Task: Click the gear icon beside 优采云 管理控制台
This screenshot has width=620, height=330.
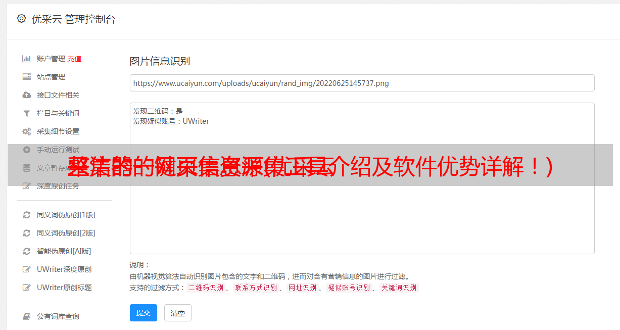Action: tap(21, 19)
